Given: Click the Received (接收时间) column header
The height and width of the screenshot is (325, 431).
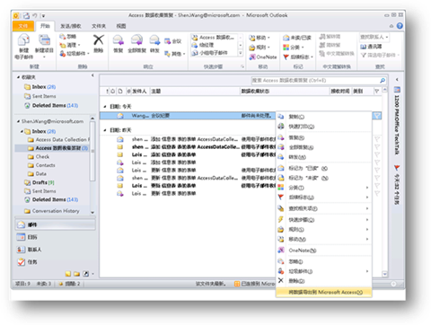Looking at the screenshot, I should (340, 91).
